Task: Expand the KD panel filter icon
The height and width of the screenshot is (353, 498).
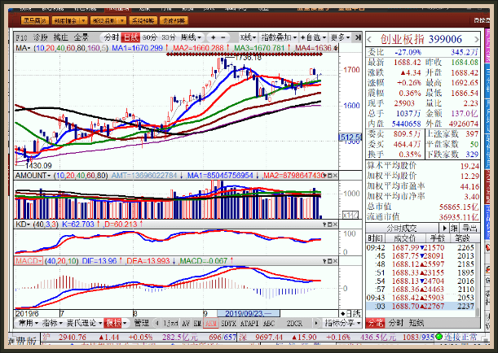Action: coord(324,224)
